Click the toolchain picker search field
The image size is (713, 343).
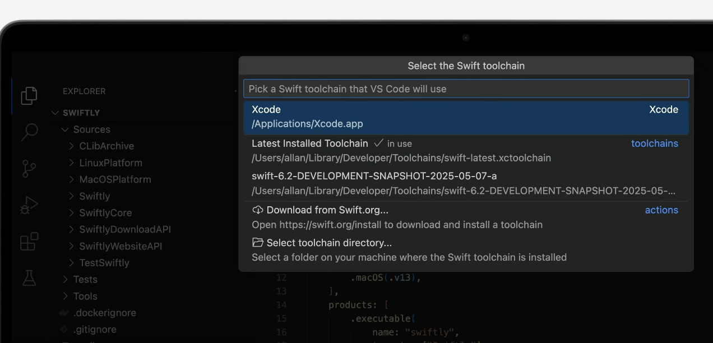tap(466, 89)
